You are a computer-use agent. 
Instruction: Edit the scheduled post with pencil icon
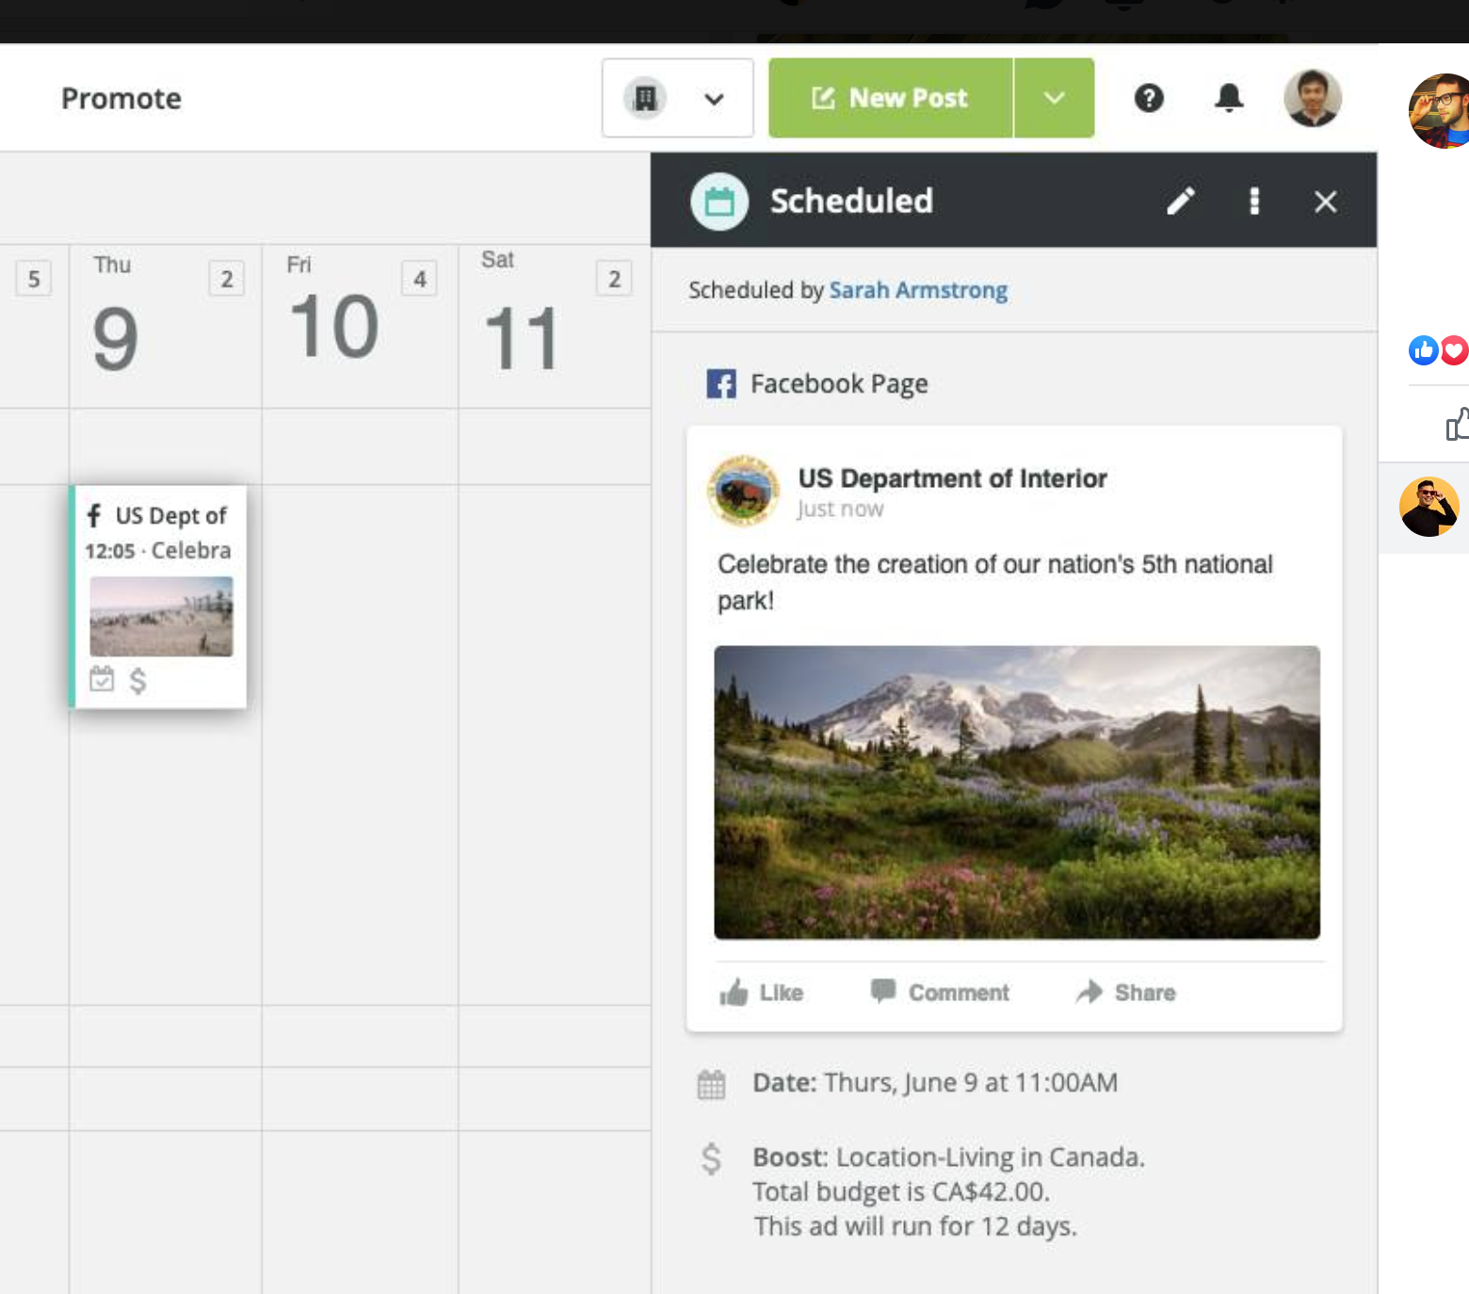[x=1181, y=201]
